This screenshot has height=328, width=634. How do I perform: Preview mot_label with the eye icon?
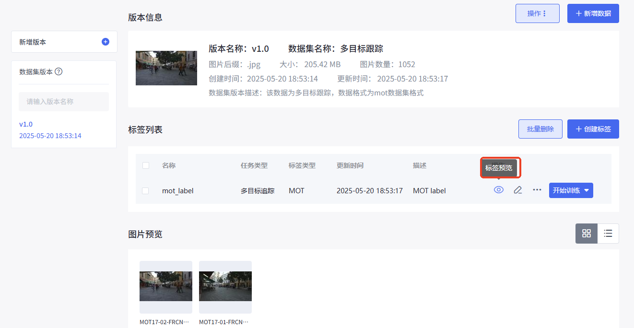pyautogui.click(x=499, y=190)
